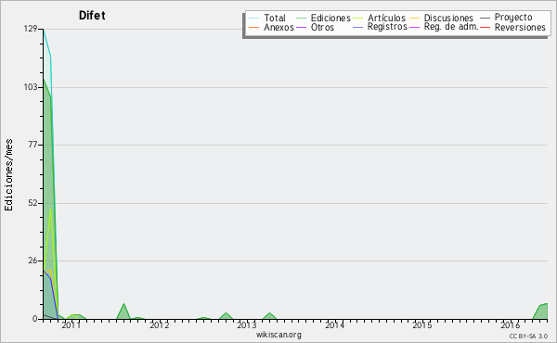557x343 pixels.
Task: Click the chart title 'Difet'
Action: [92, 16]
